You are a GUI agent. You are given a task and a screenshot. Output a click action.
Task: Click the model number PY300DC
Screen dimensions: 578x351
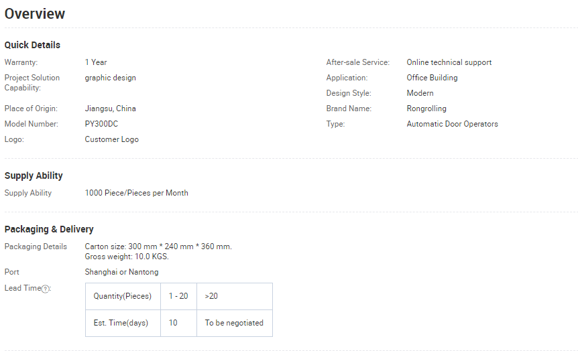tap(101, 124)
